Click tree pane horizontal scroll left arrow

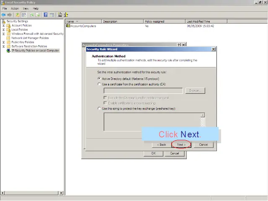3,193
